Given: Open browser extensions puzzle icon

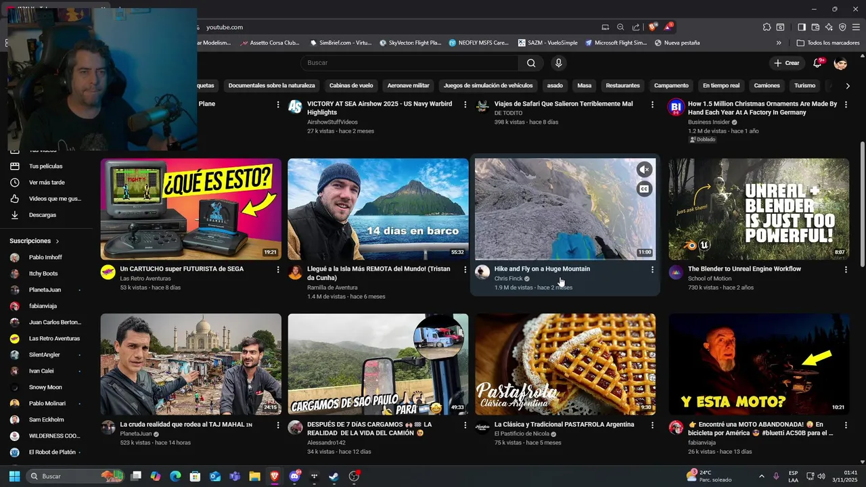Looking at the screenshot, I should [x=767, y=27].
